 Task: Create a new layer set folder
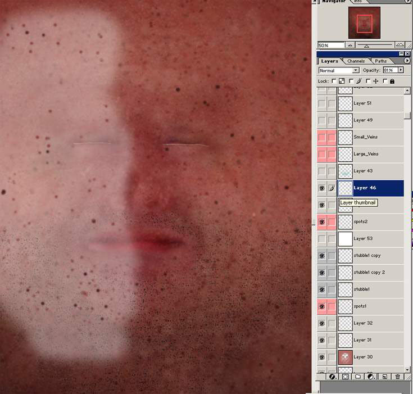tap(358, 377)
